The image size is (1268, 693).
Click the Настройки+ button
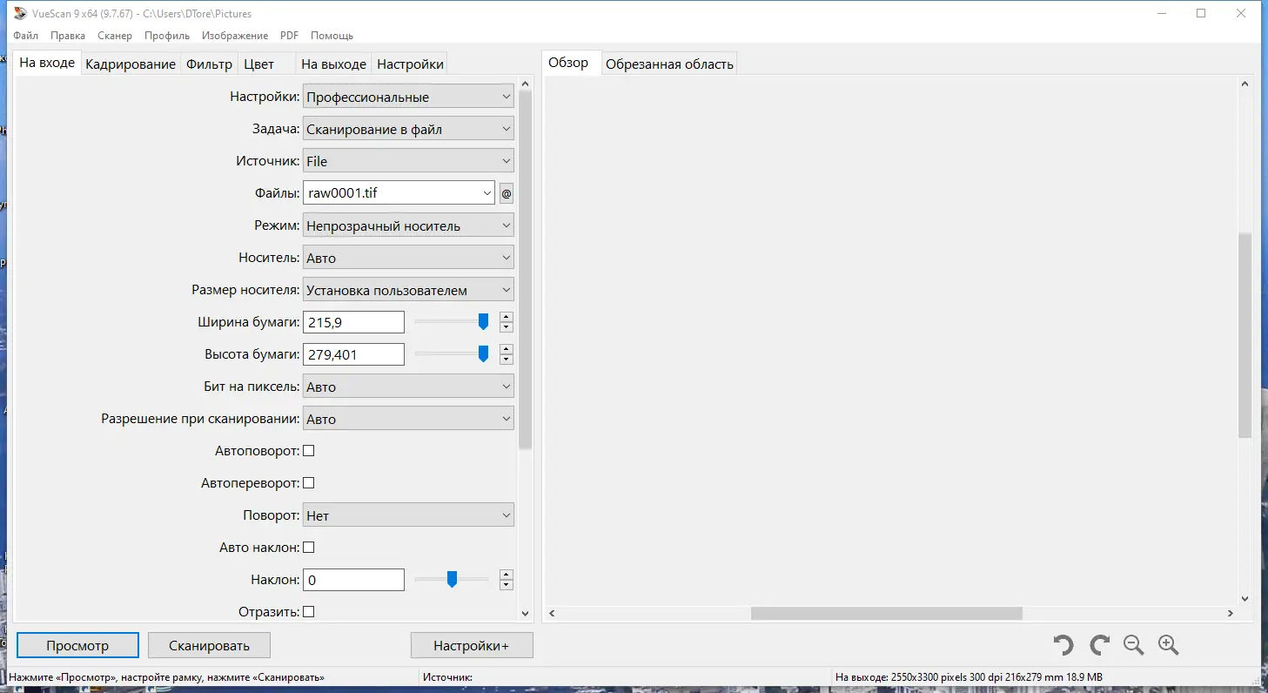click(471, 645)
